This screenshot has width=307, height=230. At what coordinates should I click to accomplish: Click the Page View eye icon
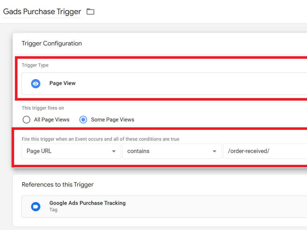pos(36,84)
